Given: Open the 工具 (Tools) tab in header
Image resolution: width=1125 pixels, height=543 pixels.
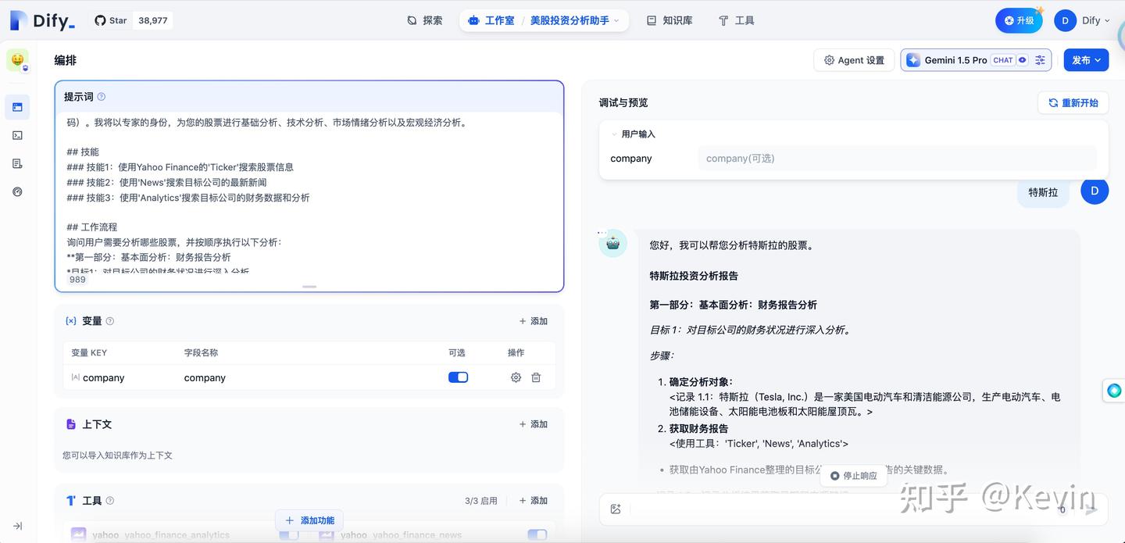Looking at the screenshot, I should 736,20.
